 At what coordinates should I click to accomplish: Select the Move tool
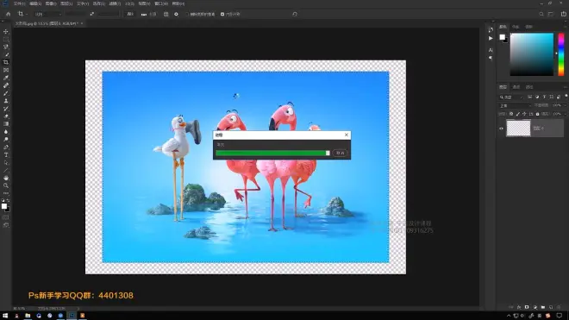[x=6, y=32]
